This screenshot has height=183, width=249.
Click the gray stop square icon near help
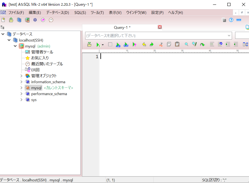(x=224, y=20)
